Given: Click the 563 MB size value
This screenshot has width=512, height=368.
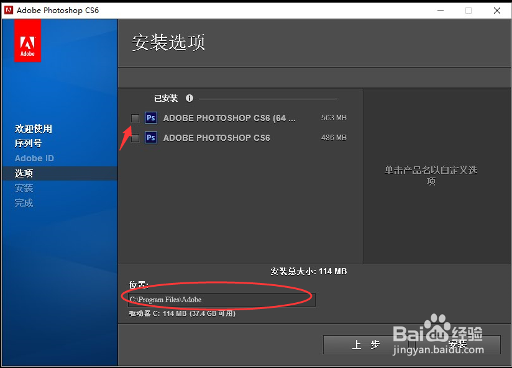Looking at the screenshot, I should (334, 118).
